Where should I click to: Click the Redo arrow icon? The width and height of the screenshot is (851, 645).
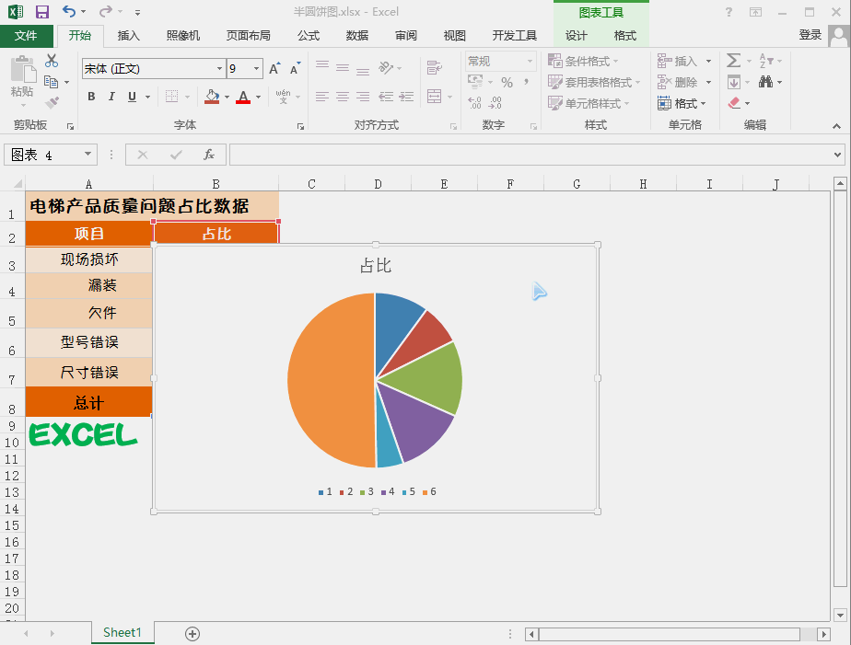tap(106, 11)
